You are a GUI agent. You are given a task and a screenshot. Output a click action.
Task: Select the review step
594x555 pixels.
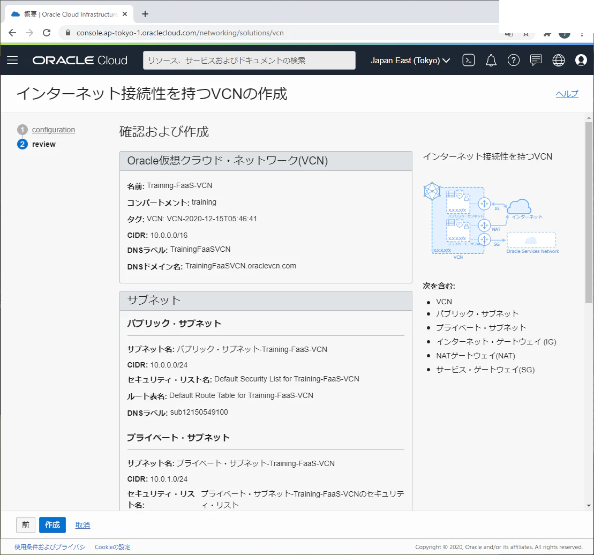[x=43, y=144]
